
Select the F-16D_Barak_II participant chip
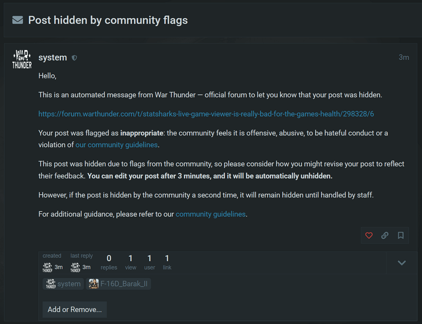coord(119,284)
